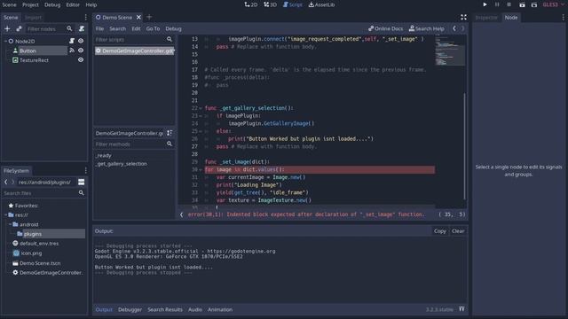Select DemoGetImageController.gd in script list
568x319 pixels.
tap(134, 51)
